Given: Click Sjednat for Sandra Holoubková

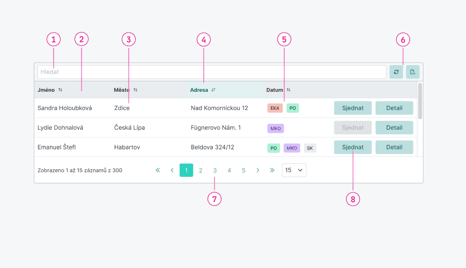Looking at the screenshot, I should 353,108.
